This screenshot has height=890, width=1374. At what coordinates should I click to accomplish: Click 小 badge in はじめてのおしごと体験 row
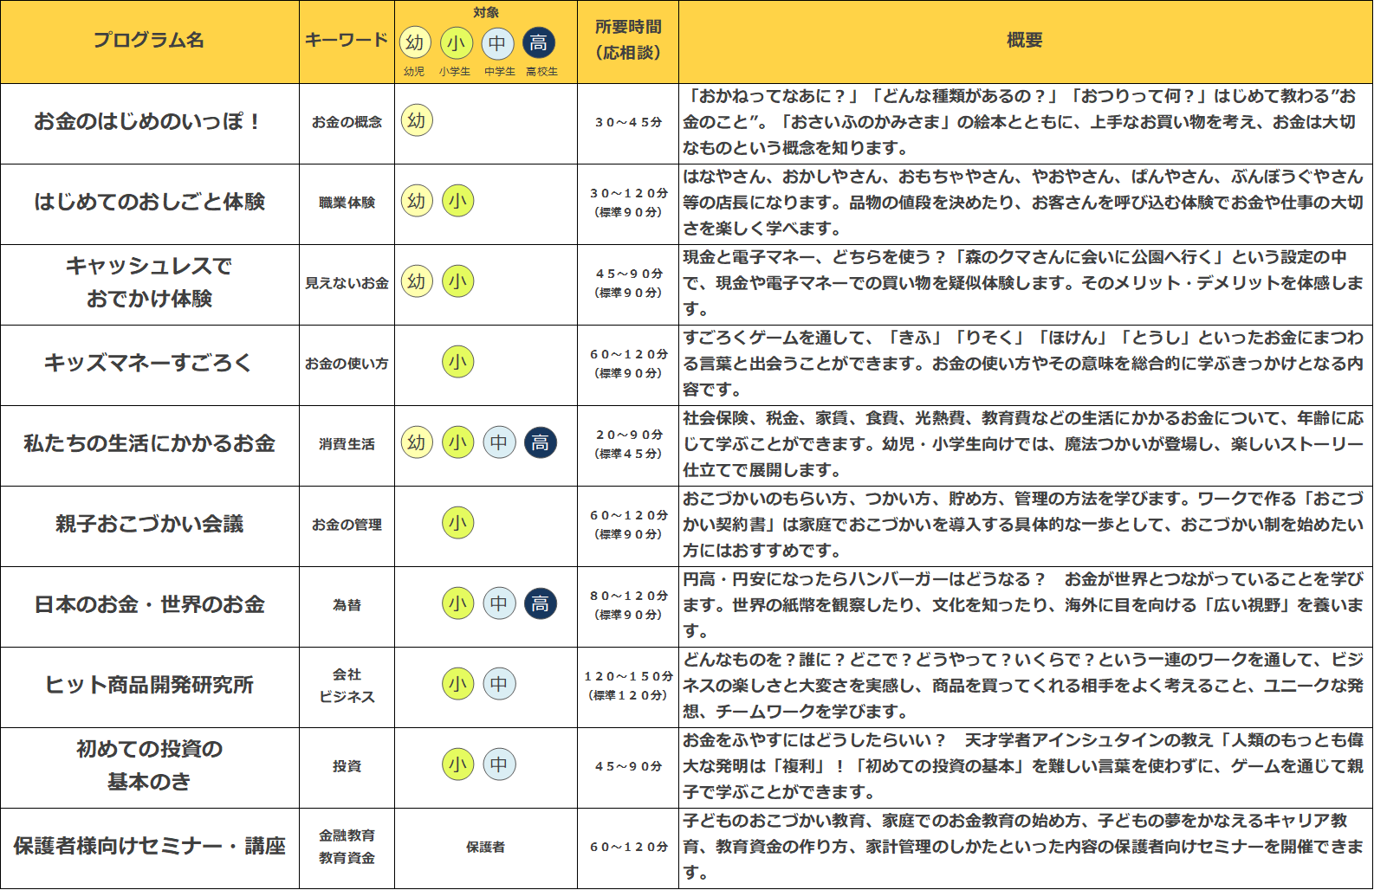[458, 201]
